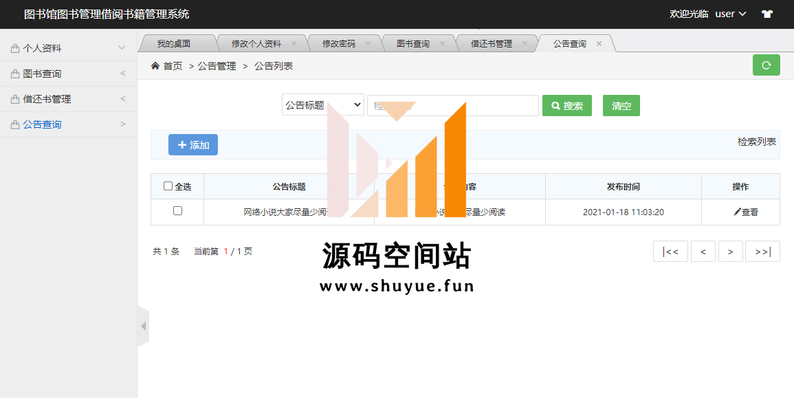Click the 清空 clear button
The width and height of the screenshot is (794, 398).
tap(621, 105)
